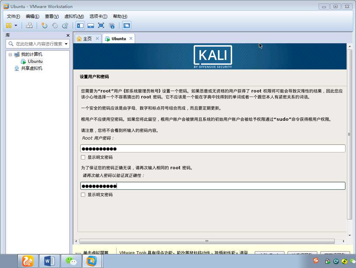Click the Sogou input method tray icon
This screenshot has height=268, width=356.
316,261
